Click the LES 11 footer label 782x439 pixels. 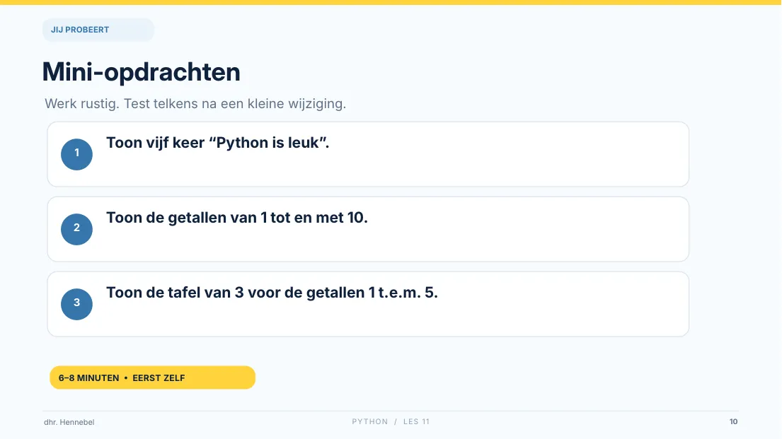pyautogui.click(x=416, y=421)
